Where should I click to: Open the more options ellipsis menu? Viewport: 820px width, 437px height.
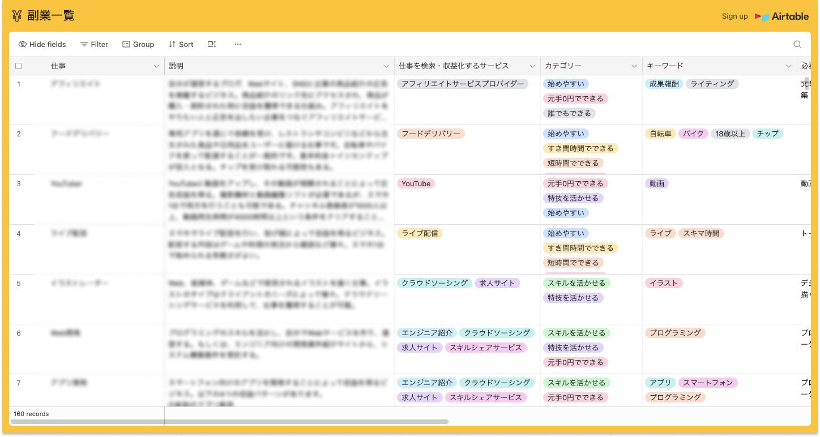click(237, 44)
